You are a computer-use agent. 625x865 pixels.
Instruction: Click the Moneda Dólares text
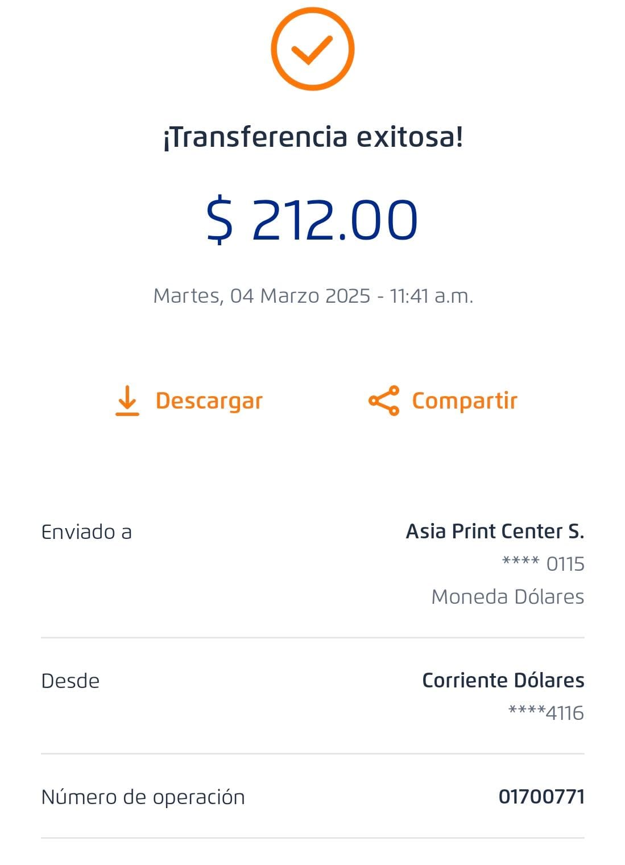click(507, 596)
